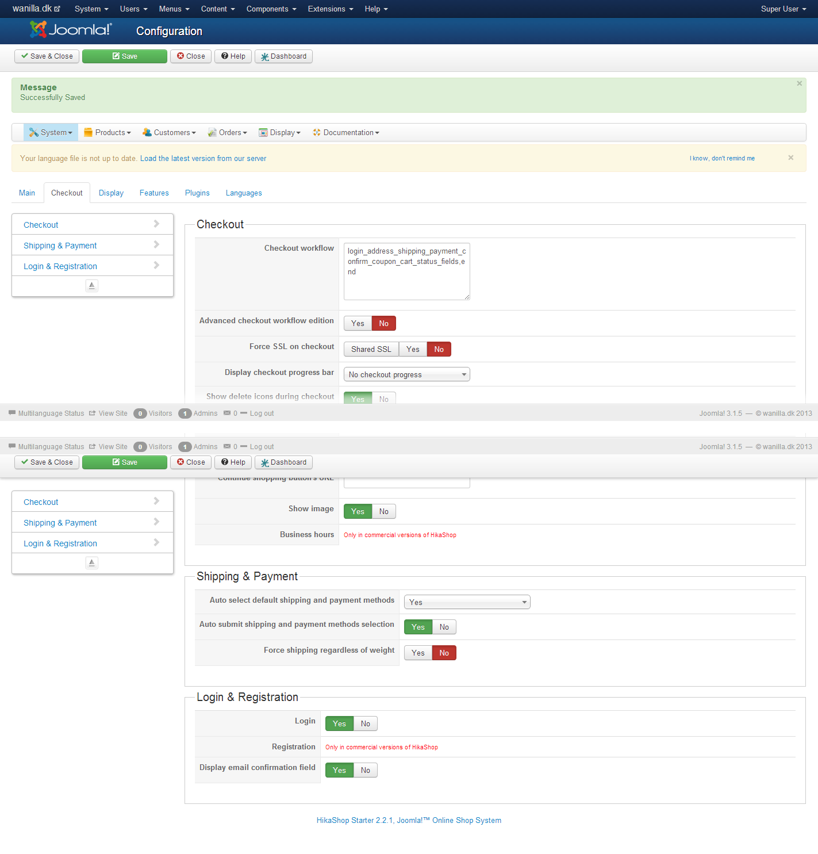818x854 pixels.
Task: Open the Extensions menu in top bar
Action: (330, 9)
